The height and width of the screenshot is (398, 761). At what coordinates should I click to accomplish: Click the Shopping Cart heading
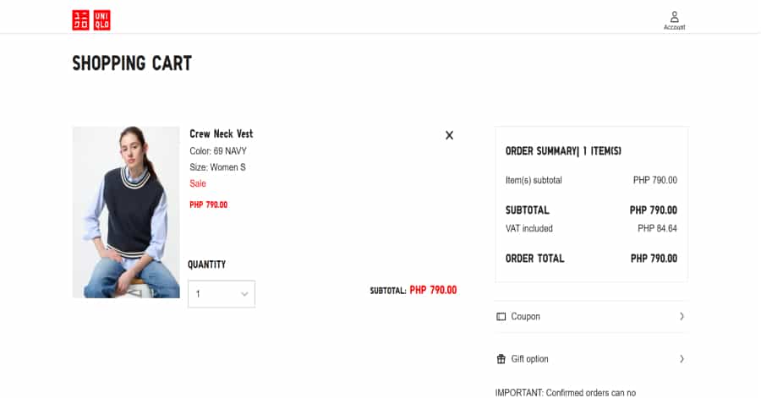pyautogui.click(x=132, y=63)
